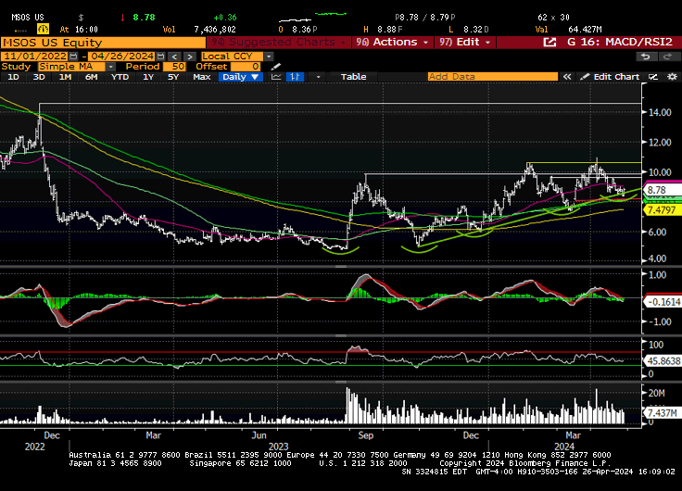The image size is (682, 491).
Task: Open the end date calendar picker
Action: click(160, 57)
